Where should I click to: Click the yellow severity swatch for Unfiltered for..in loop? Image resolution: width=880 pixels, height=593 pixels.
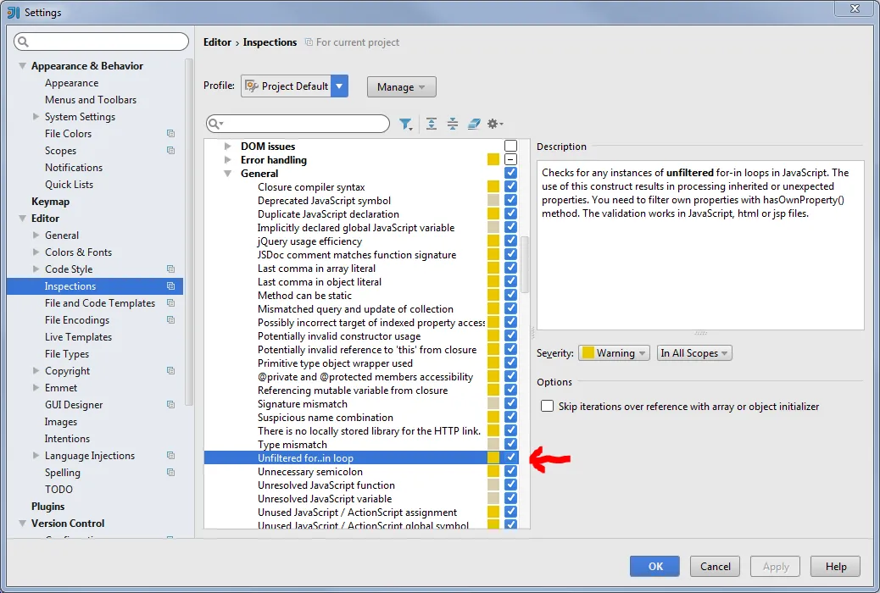pyautogui.click(x=493, y=457)
